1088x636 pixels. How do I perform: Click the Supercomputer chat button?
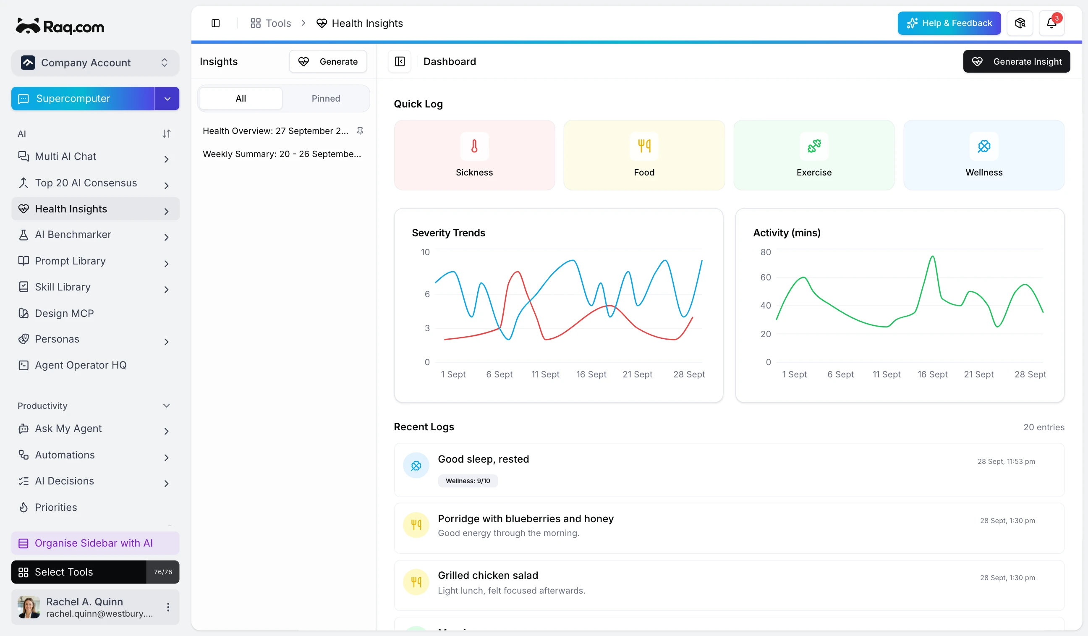pyautogui.click(x=82, y=99)
